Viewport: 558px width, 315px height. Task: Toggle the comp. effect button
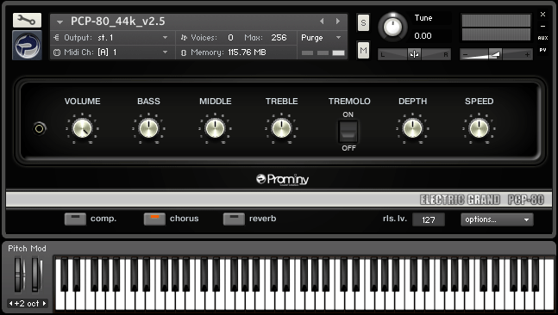75,219
